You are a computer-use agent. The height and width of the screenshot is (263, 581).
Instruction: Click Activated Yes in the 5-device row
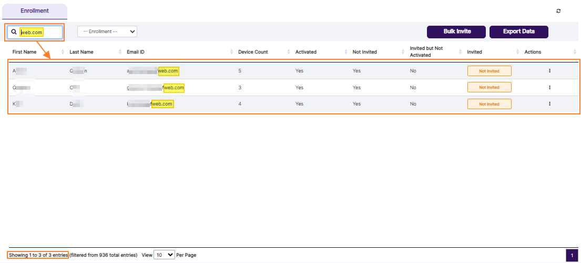(x=299, y=71)
